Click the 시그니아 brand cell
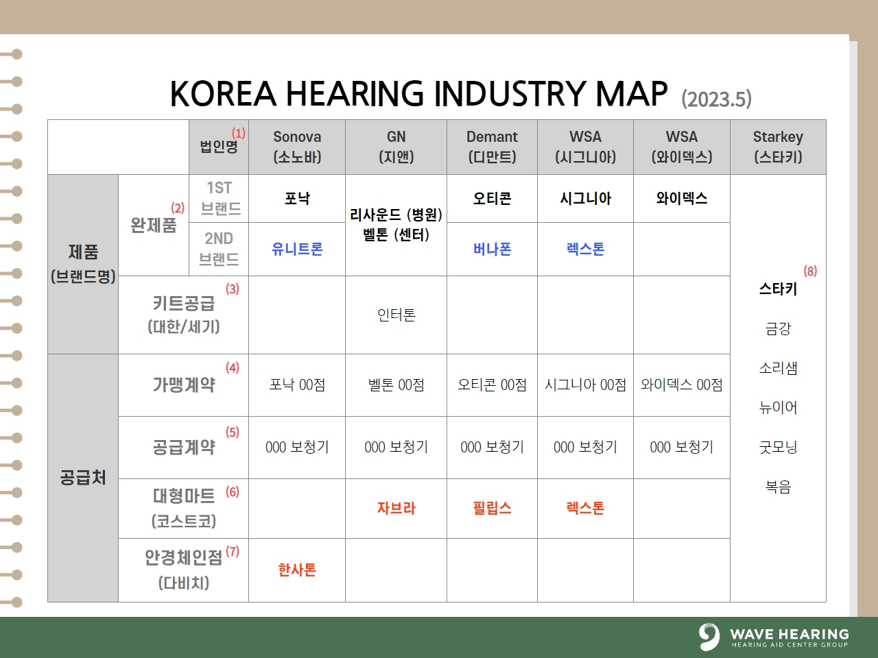The height and width of the screenshot is (658, 878). coord(585,198)
